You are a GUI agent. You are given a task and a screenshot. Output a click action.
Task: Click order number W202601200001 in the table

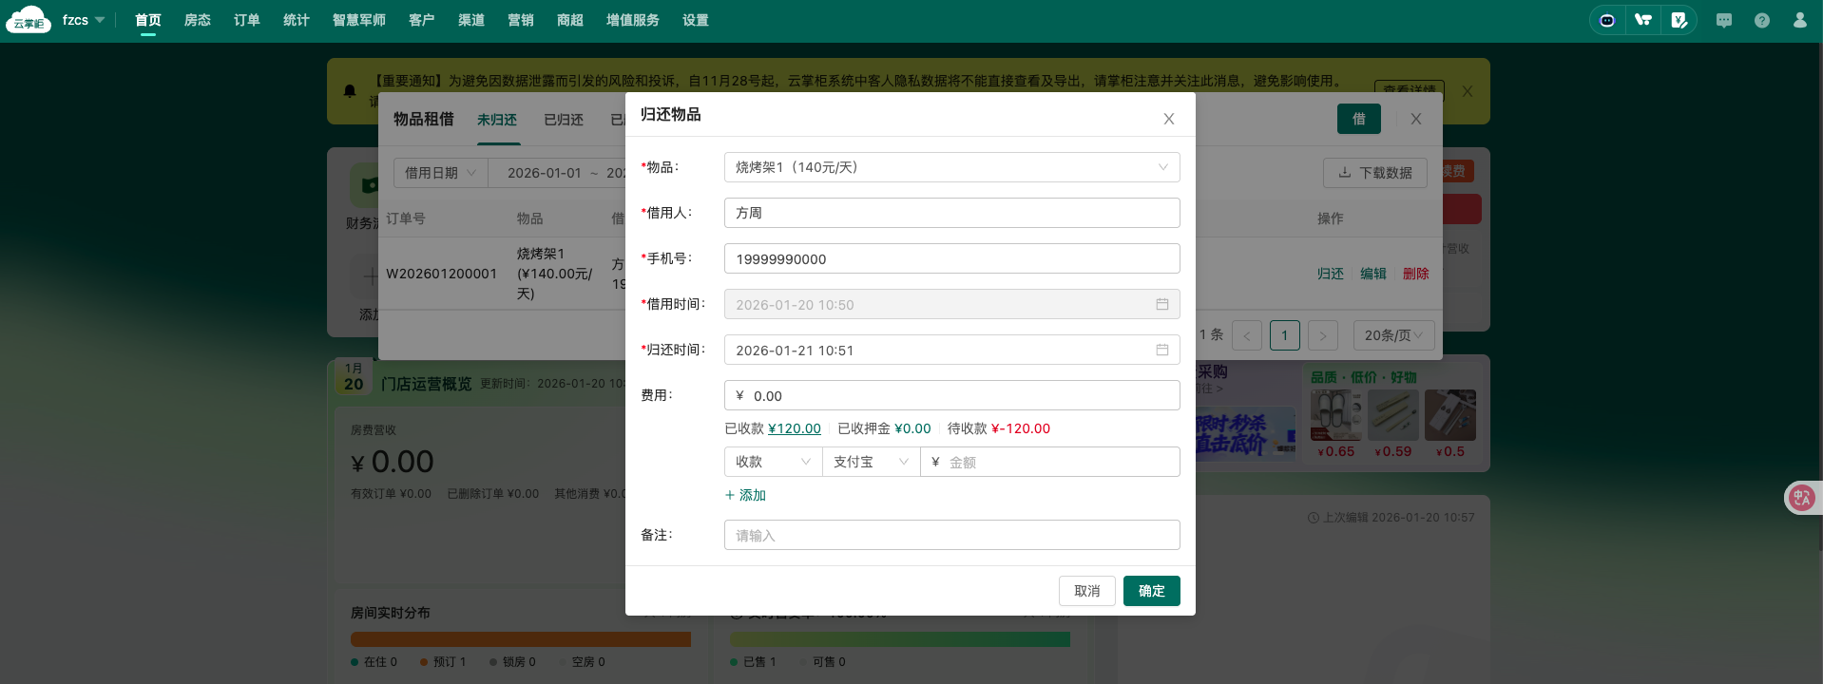pyautogui.click(x=442, y=274)
